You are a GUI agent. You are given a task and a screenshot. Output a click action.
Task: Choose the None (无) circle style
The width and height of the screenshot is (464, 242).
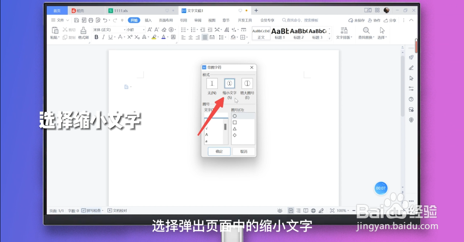(x=212, y=84)
